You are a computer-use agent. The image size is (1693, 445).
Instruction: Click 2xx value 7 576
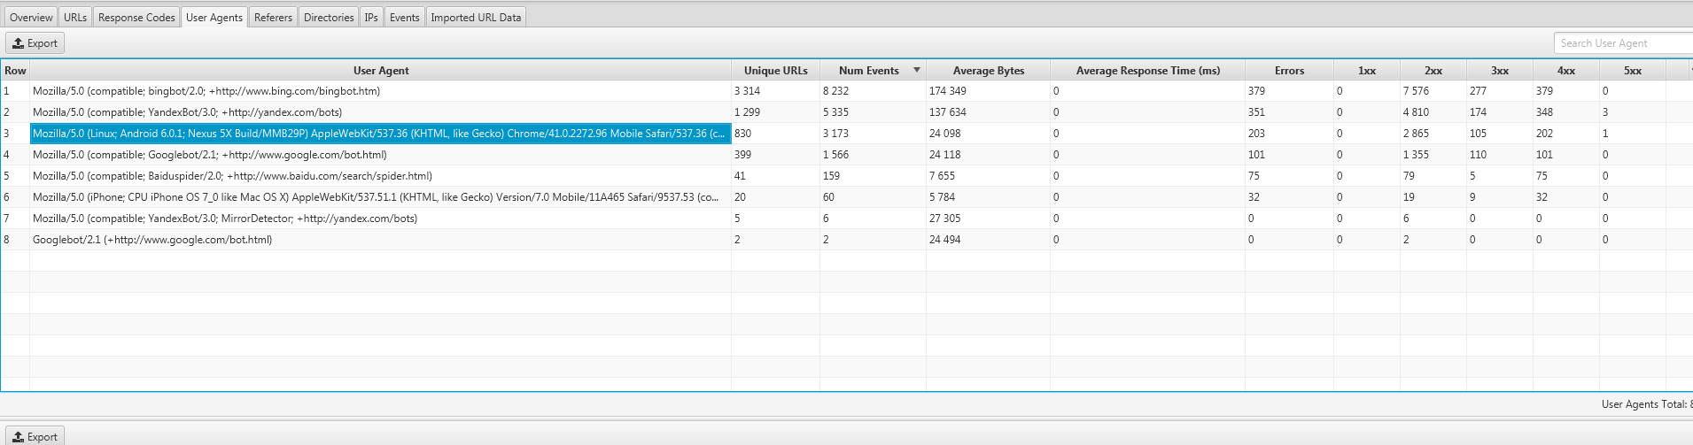(1416, 91)
